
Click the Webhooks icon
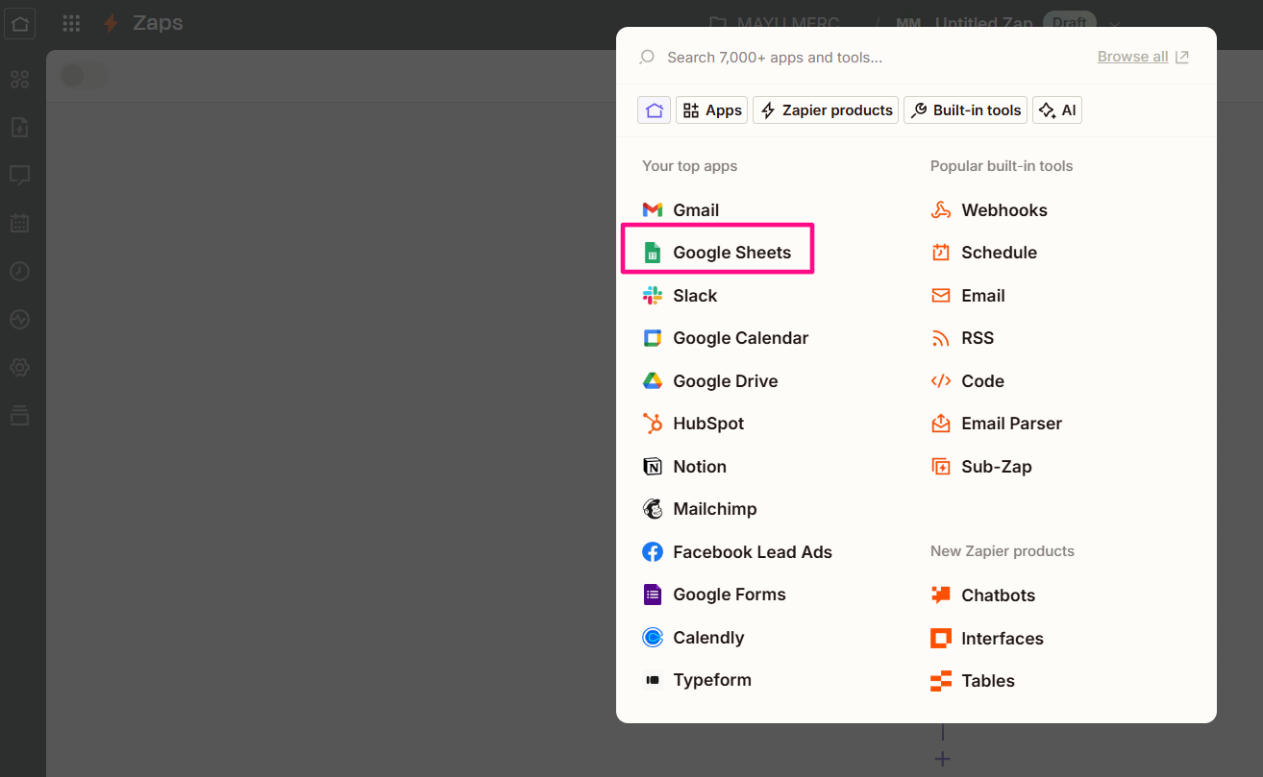click(x=941, y=210)
